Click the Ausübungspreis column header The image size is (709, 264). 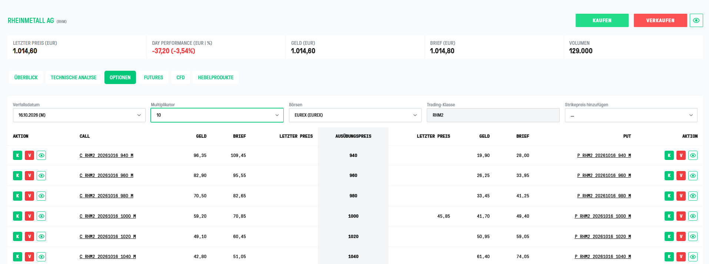(x=353, y=136)
